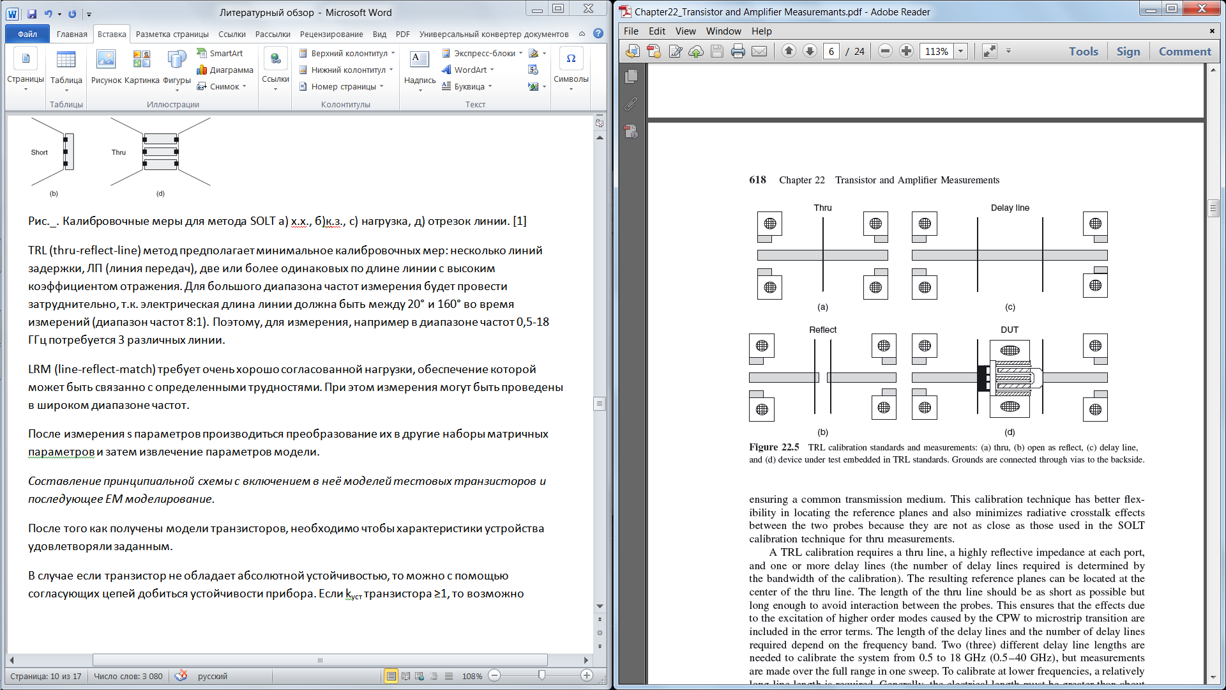Open the PDF ribbon tab in Word
The height and width of the screenshot is (690, 1226).
point(402,34)
